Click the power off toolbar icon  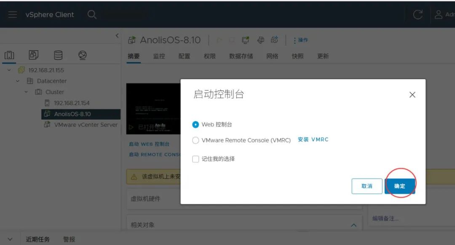232,40
